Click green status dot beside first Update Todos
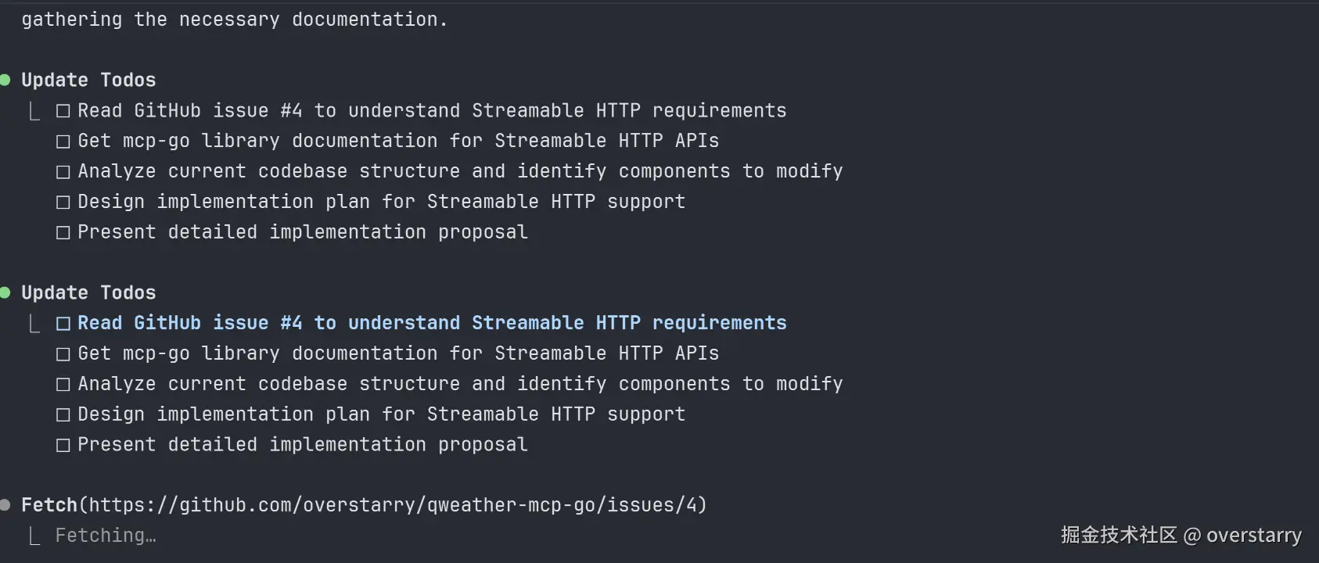 pyautogui.click(x=5, y=80)
